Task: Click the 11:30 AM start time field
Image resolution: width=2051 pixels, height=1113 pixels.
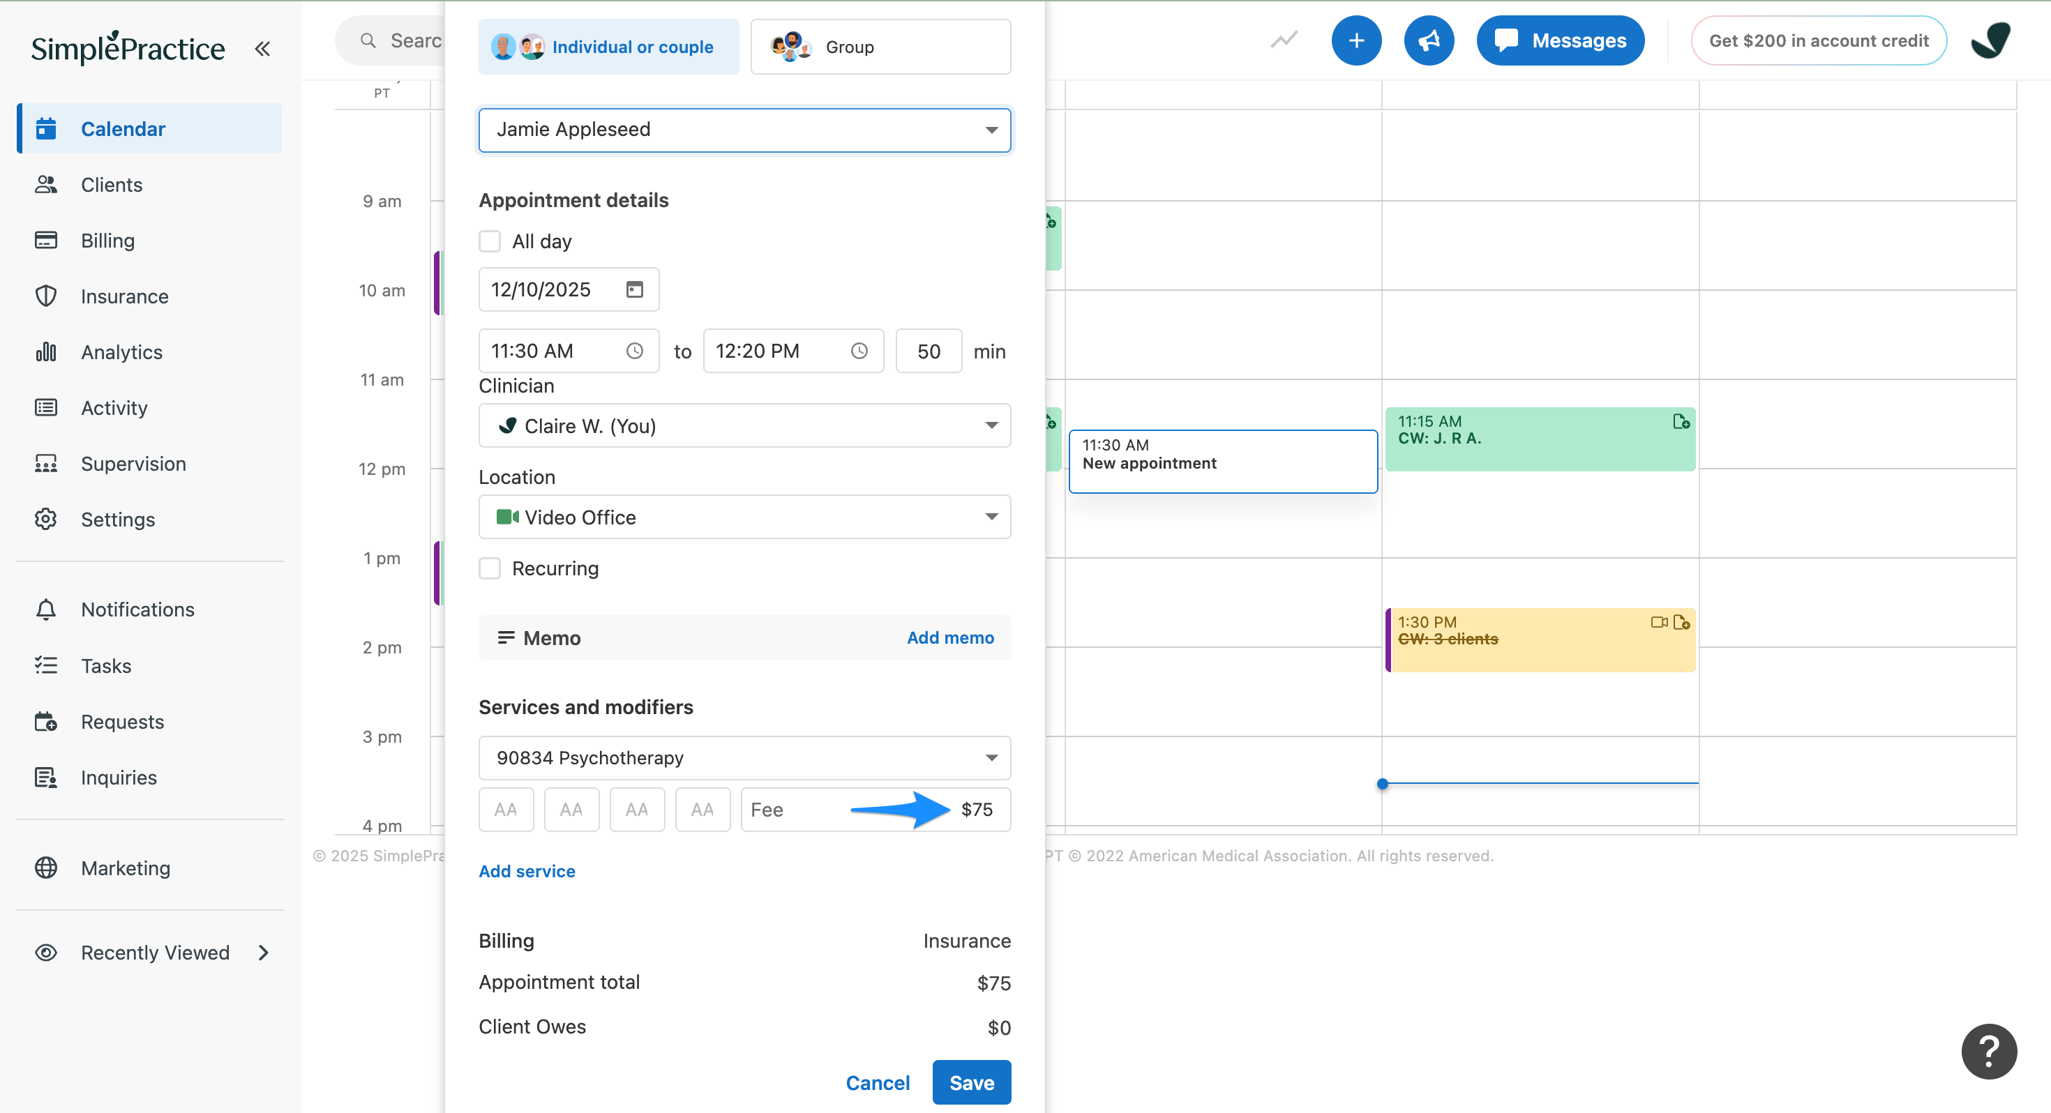Action: point(569,351)
